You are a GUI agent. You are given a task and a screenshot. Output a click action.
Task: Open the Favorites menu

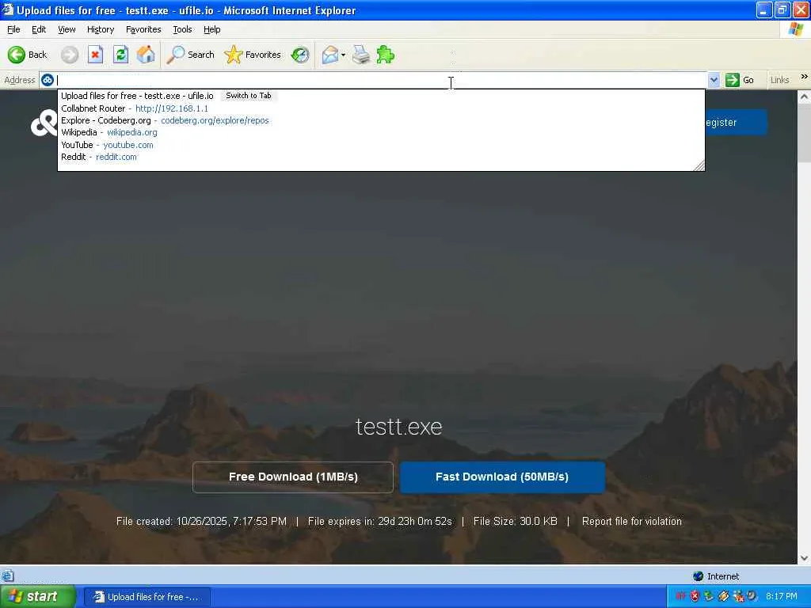(x=143, y=29)
